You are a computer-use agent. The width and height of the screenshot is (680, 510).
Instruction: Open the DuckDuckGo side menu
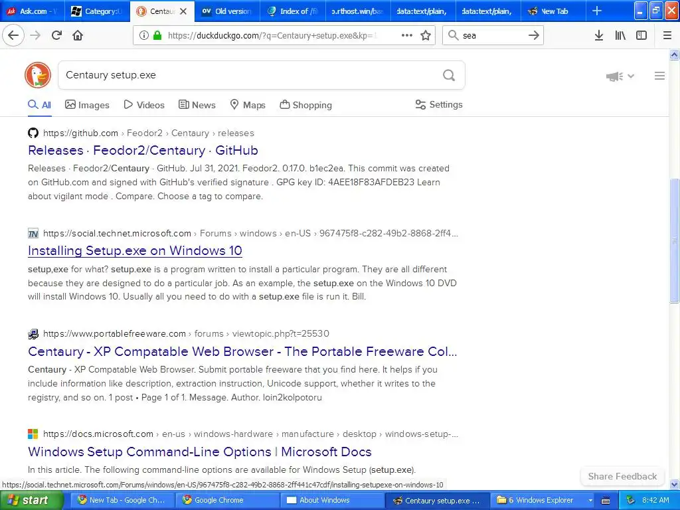[659, 76]
